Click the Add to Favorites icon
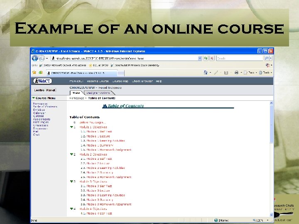This screenshot has height=224, width=299. tap(41, 72)
